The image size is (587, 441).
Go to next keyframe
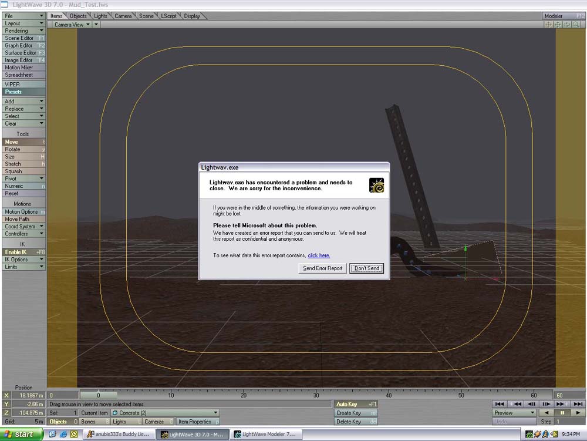pos(562,404)
